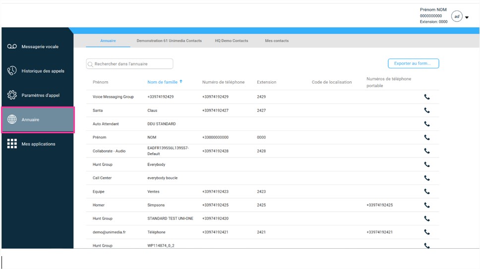480x269 pixels.
Task: Call demo@unimedia.fr via phone icon
Action: coord(427,232)
